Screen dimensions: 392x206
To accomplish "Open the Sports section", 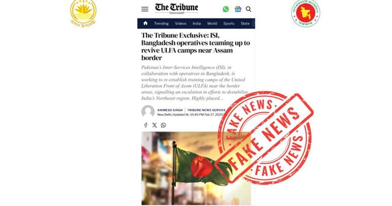I will (229, 23).
